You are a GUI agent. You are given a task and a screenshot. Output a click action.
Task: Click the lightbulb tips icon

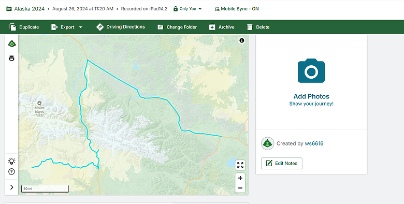point(11,161)
